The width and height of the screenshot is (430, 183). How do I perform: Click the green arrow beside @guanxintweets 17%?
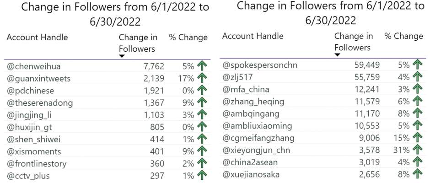pyautogui.click(x=202, y=79)
